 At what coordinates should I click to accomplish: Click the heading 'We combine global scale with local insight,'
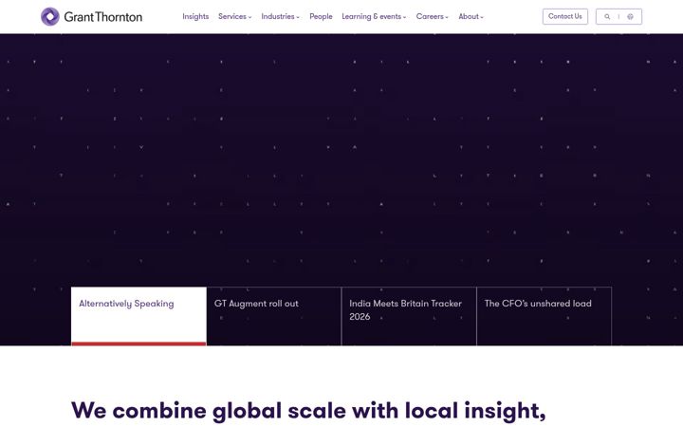point(308,411)
